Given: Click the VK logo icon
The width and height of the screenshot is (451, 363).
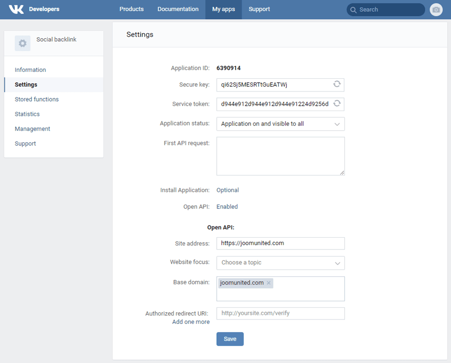Looking at the screenshot, I should pos(16,9).
